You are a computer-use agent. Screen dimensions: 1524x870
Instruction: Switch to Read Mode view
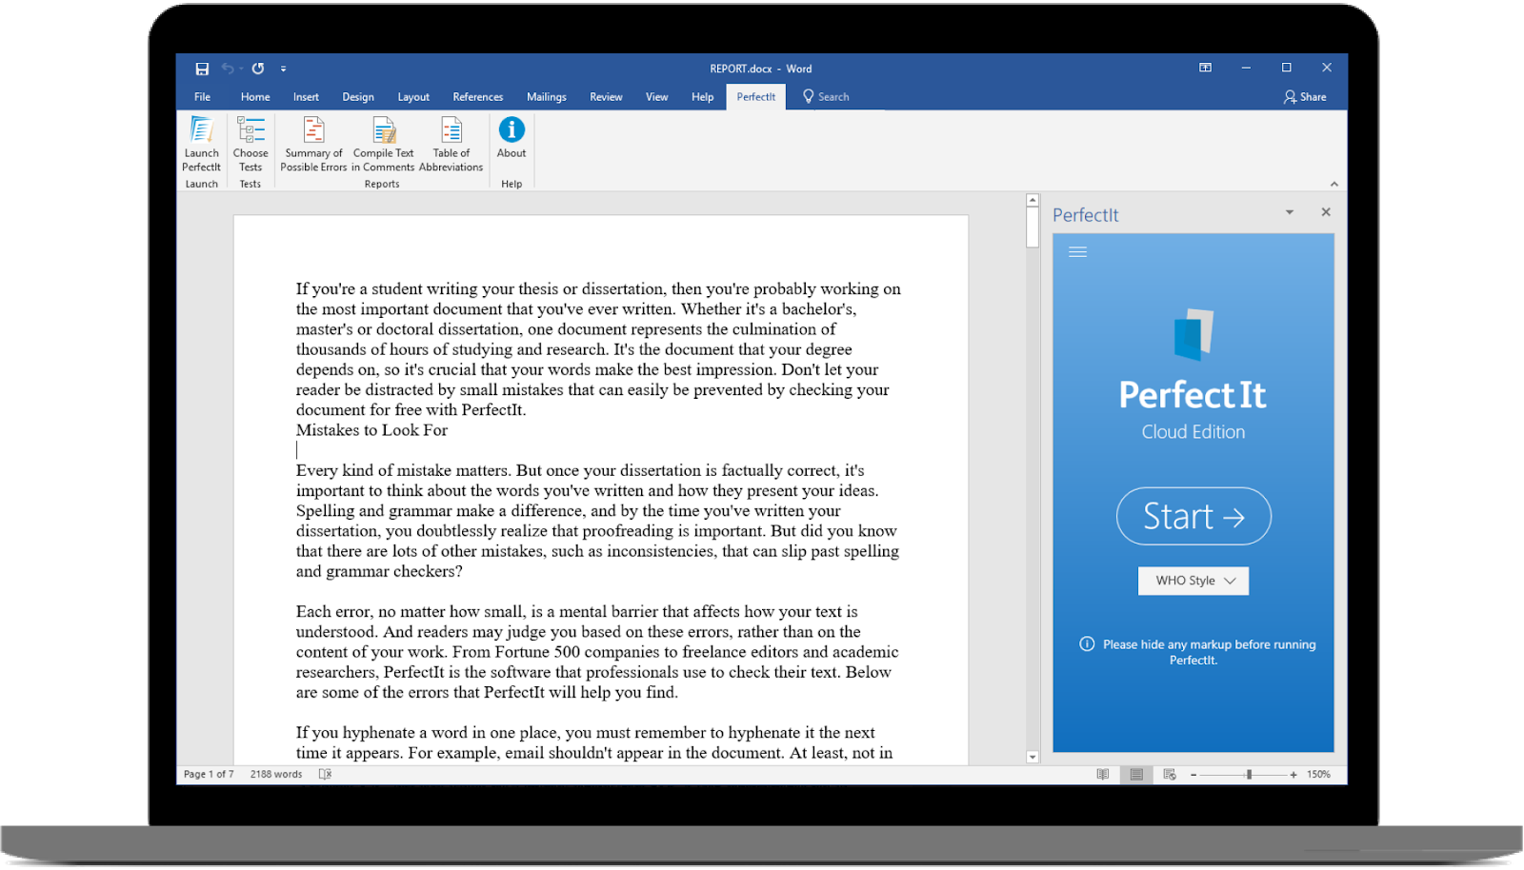coord(1103,775)
